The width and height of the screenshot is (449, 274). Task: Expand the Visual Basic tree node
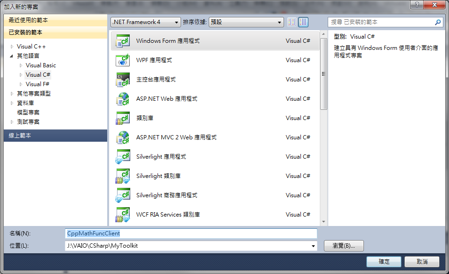point(21,65)
